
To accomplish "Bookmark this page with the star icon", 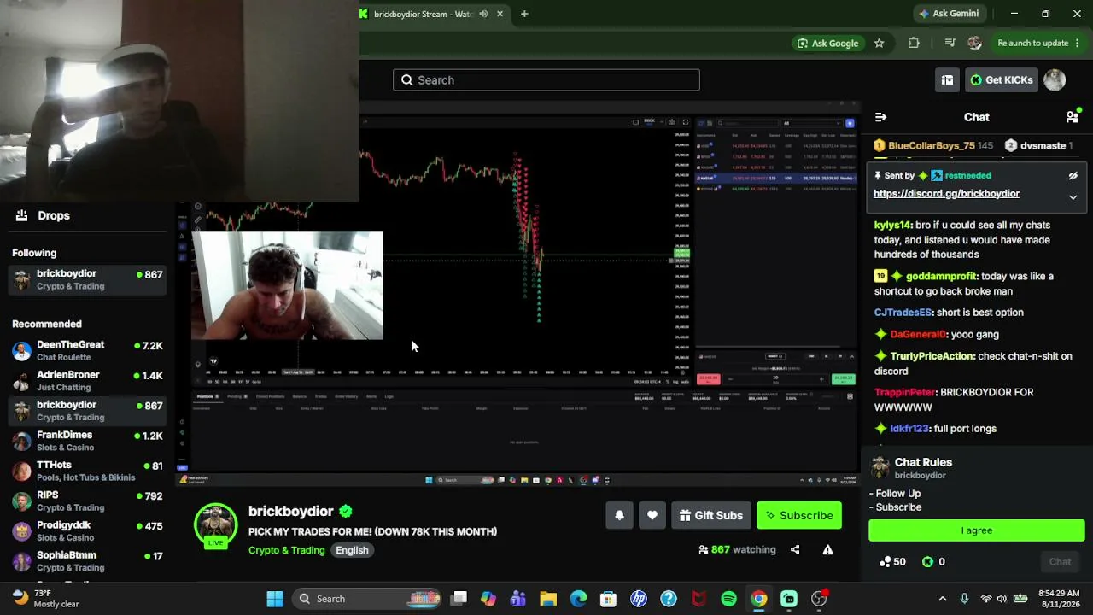I will (x=879, y=44).
